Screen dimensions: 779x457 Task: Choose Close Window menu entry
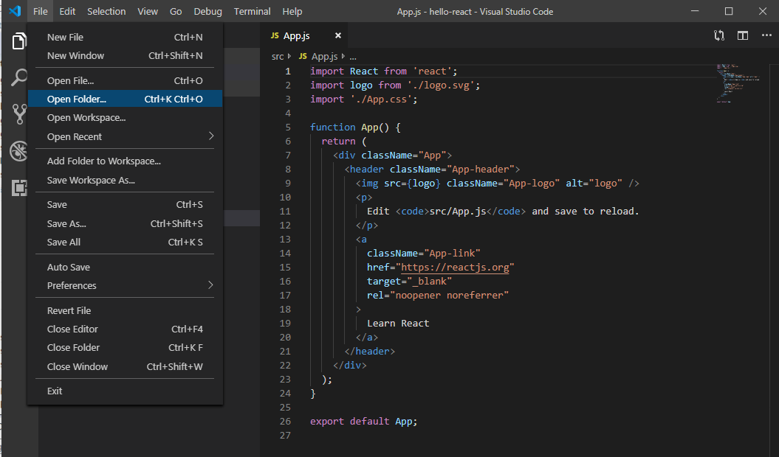(x=125, y=366)
